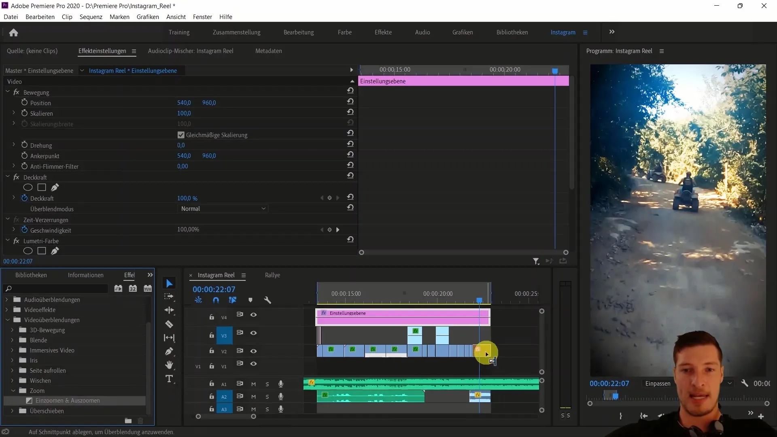
Task: Toggle stopwatch animation for Drehung
Action: pyautogui.click(x=24, y=145)
